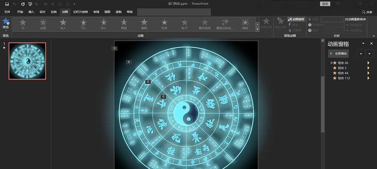Viewport: 377px width, 169px height.
Task: Expand the animation gallery with More arrow
Action: 257,29
